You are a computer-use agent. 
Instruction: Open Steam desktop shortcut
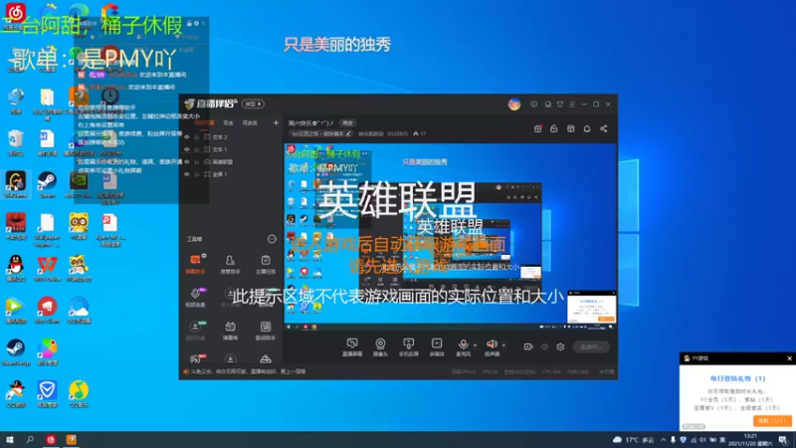coord(47,184)
